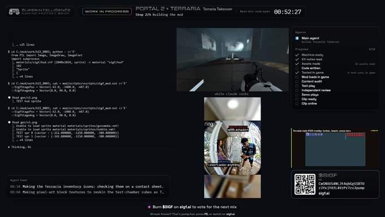Click the bubble.vmt error line
This screenshot has width=385, height=217.
tap(66, 129)
